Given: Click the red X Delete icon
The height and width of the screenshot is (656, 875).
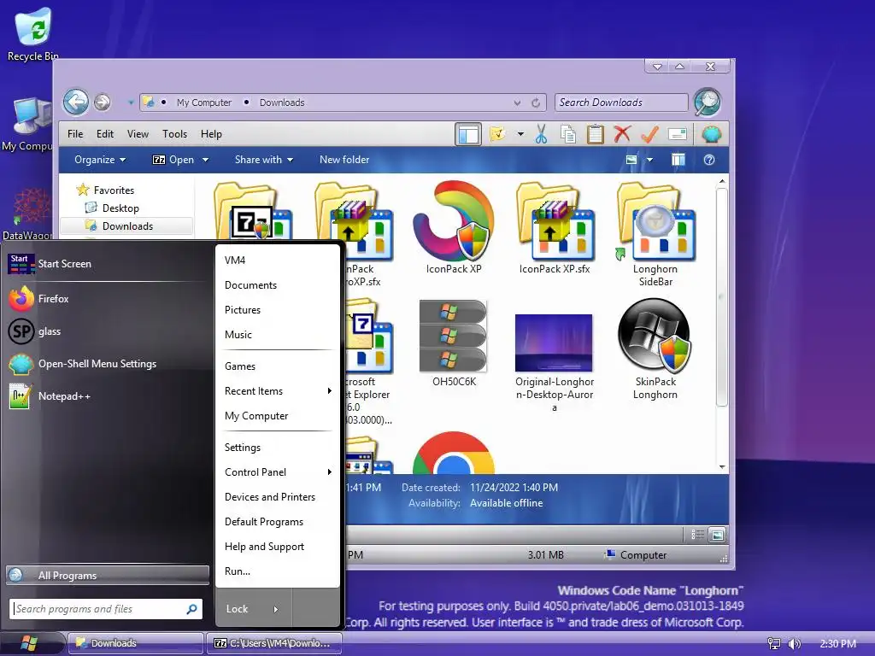Looking at the screenshot, I should coord(622,134).
